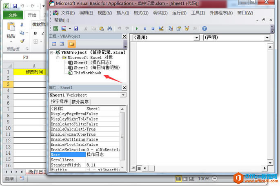Viewport: 280px width, 186px height.
Task: Click the Reset (stop) square icon
Action: 153,28
